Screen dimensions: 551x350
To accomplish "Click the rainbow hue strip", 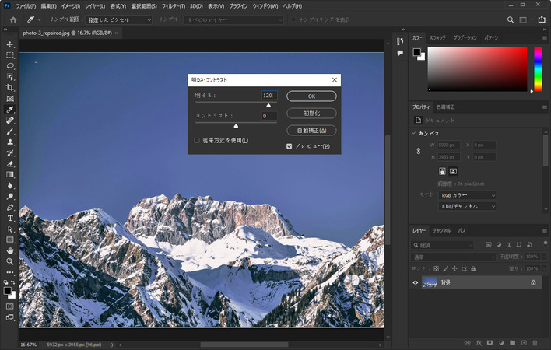I will pos(538,69).
